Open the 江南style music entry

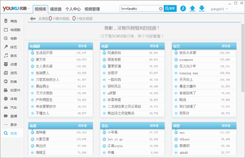[x=115, y=146]
